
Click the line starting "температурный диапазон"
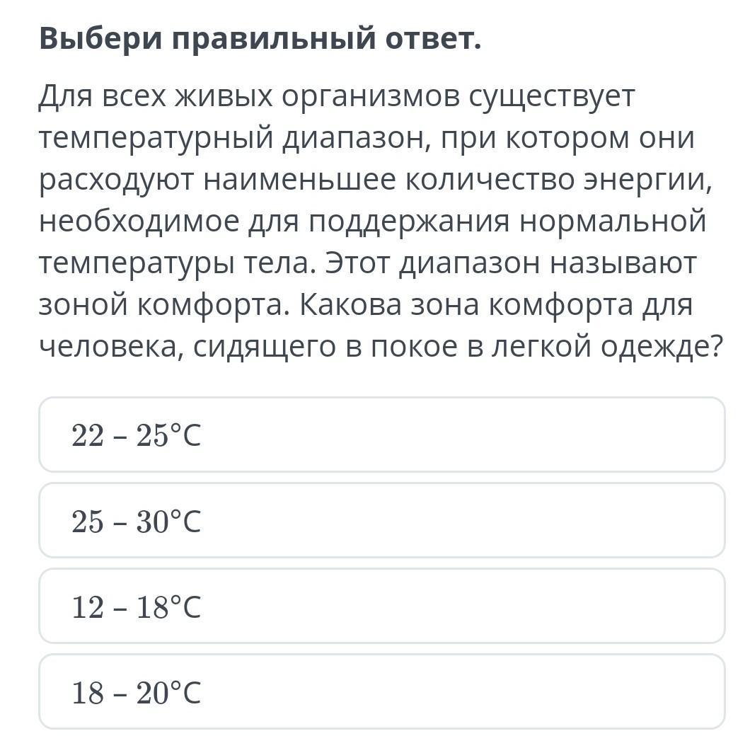click(367, 137)
